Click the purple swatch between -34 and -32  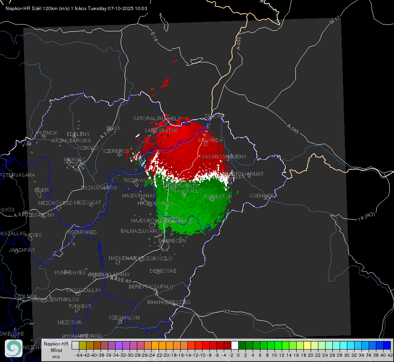(x=119, y=345)
